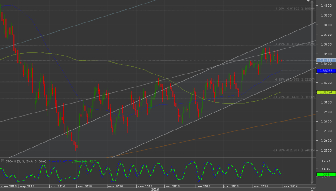Click the vertical double-arrow range line near the price axis
Viewport: 336px width, 191px height.
click(x=312, y=92)
